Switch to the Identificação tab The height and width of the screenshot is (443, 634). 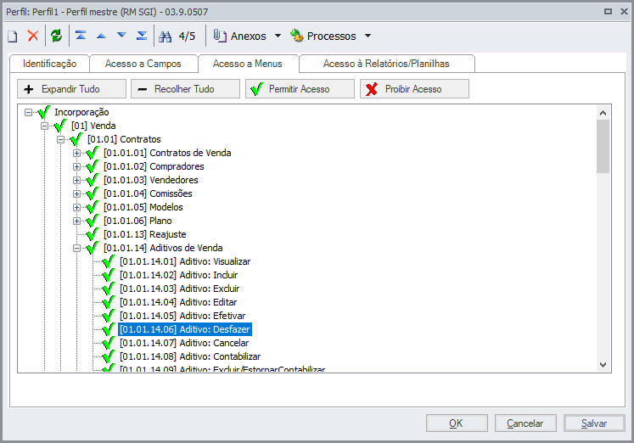tap(49, 64)
